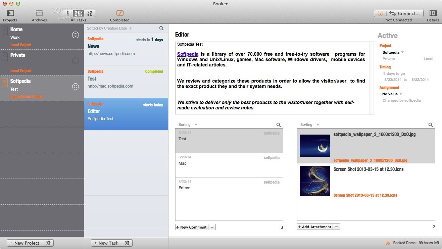The image size is (442, 249).
Task: Click the 'Active' status heading
Action: coord(388,36)
